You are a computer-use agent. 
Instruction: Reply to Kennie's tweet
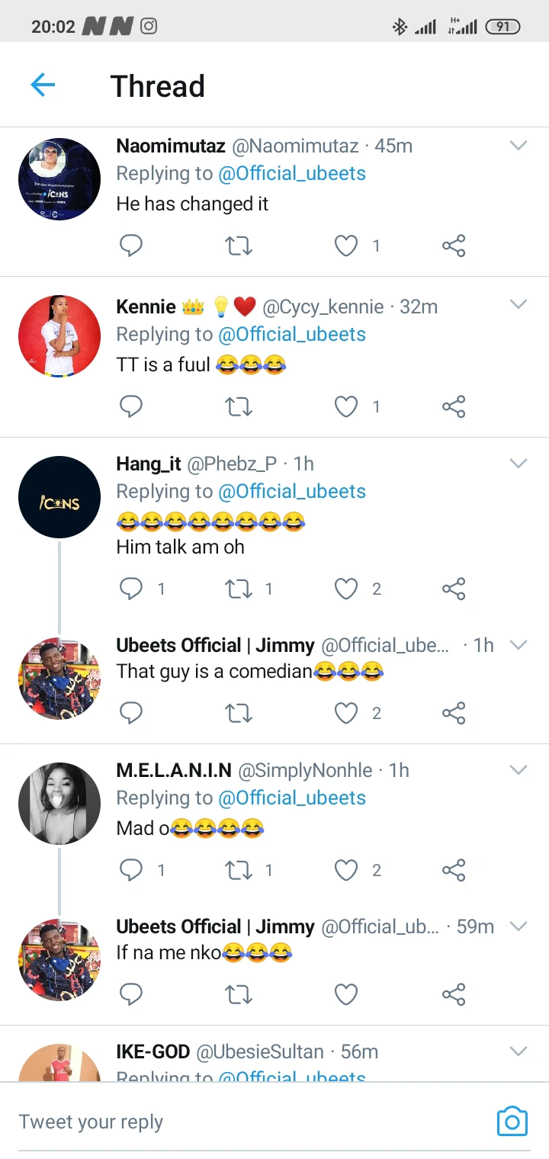(x=131, y=407)
